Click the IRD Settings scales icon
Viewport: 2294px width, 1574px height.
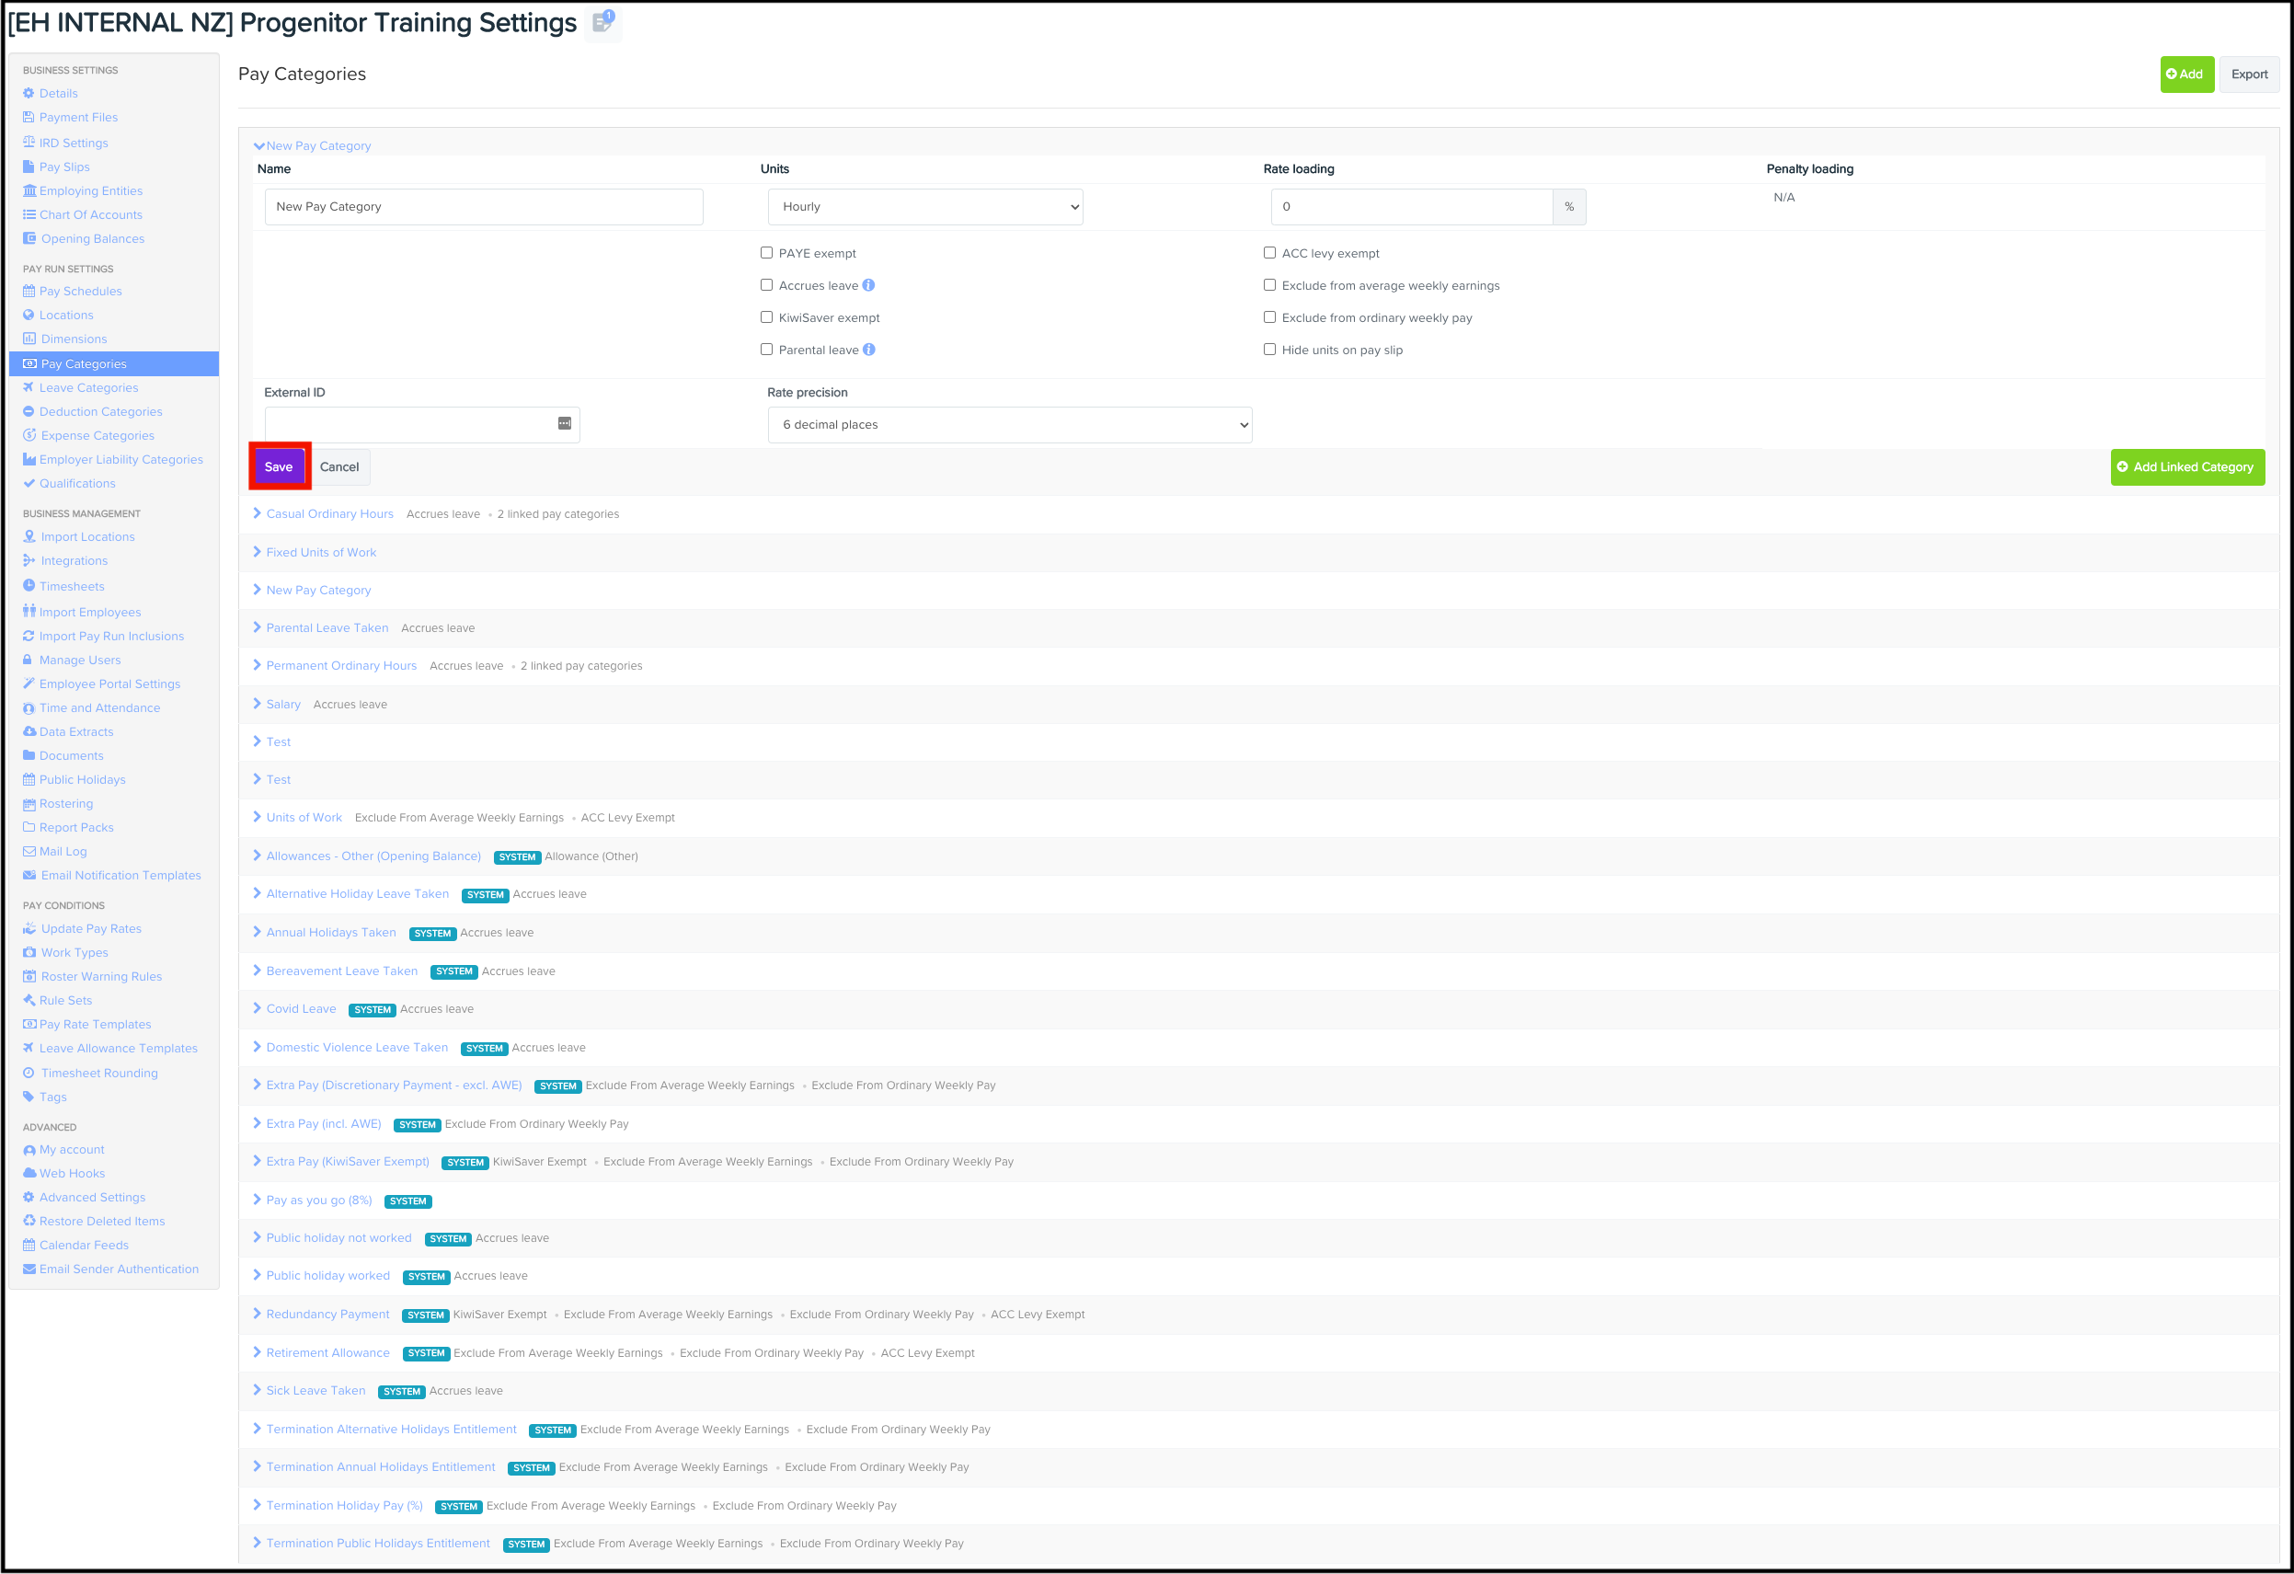coord(29,143)
